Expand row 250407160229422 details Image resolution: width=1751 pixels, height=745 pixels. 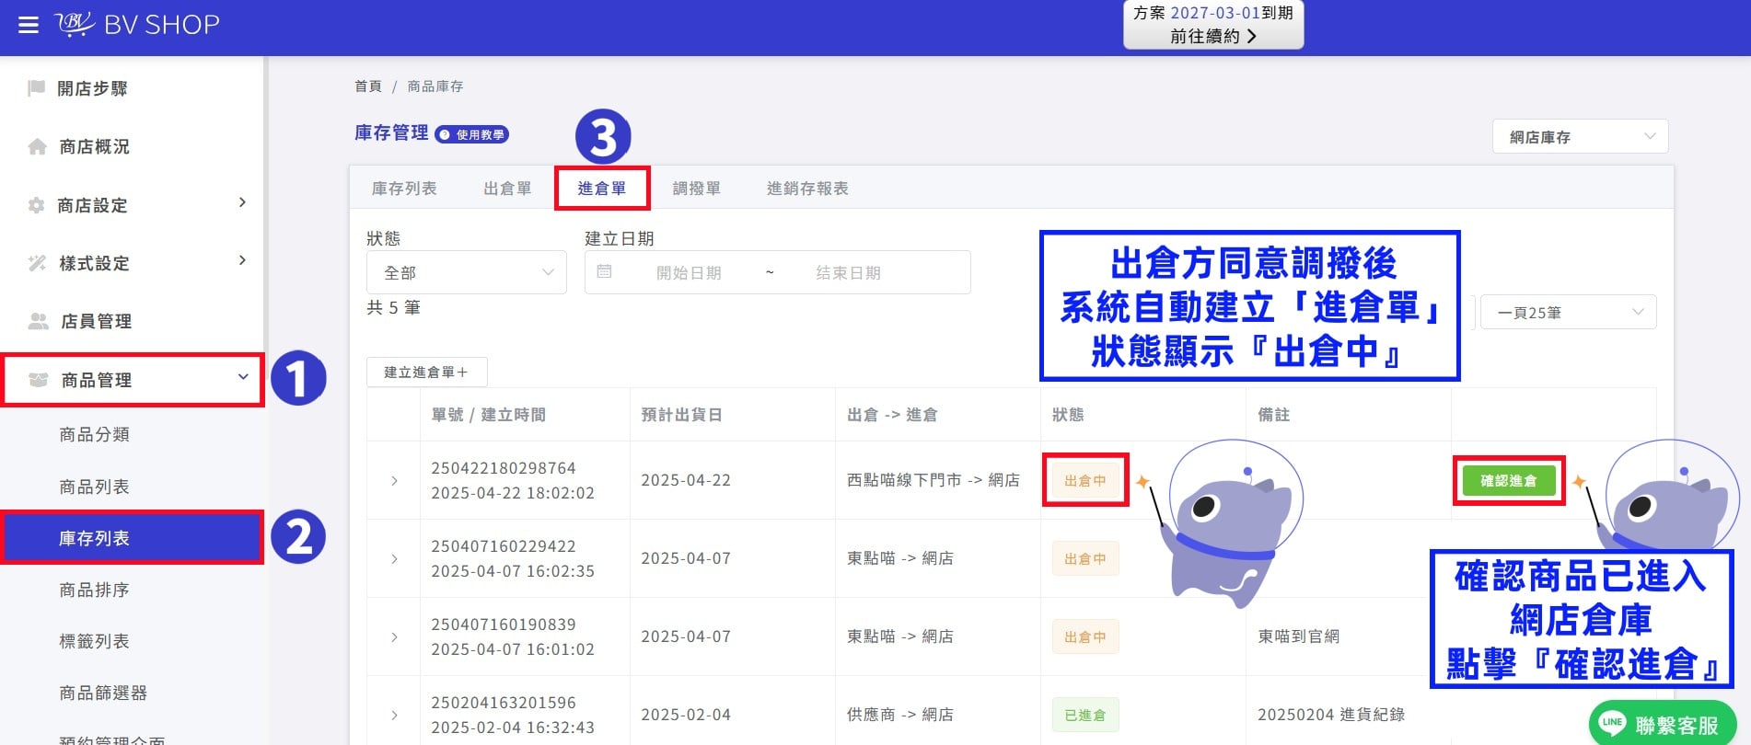(394, 559)
